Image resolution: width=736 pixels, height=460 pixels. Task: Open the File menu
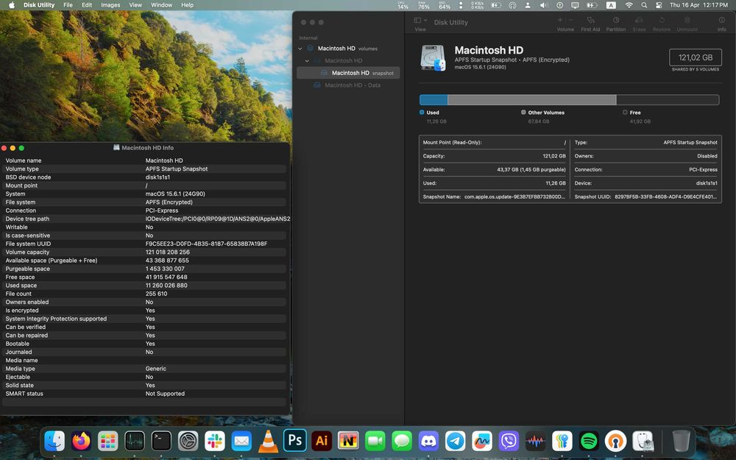coord(68,4)
